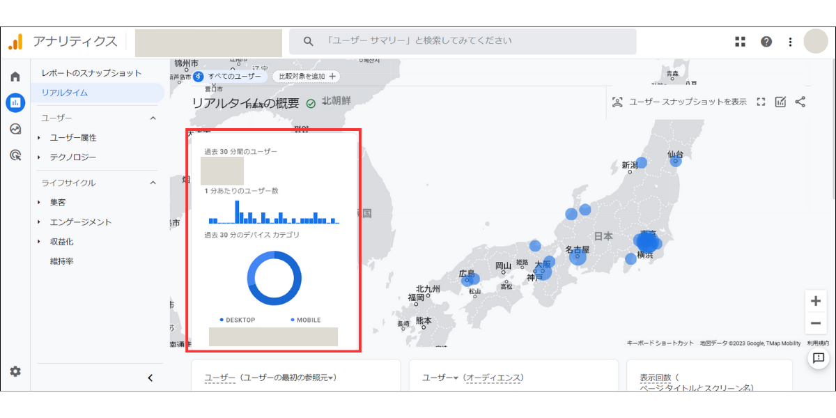Click 利用規約 link on map

[818, 343]
